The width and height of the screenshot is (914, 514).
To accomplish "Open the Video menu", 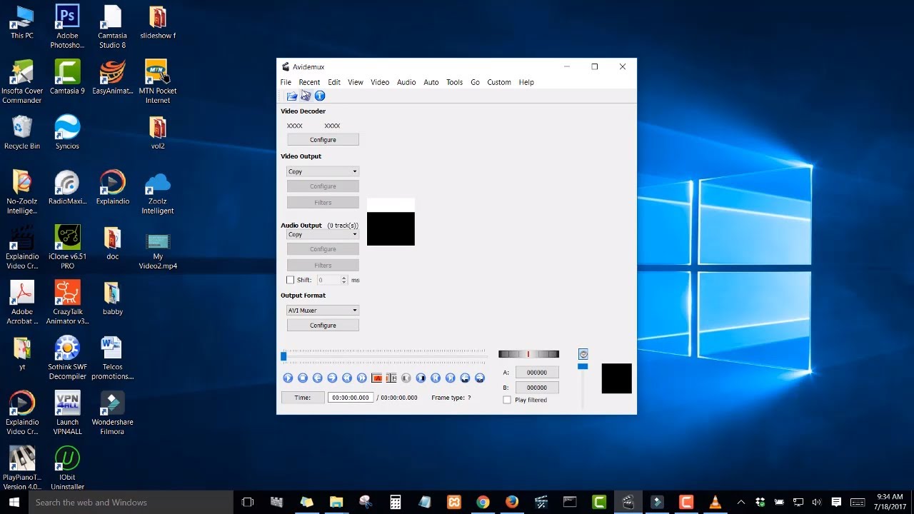I will pos(380,82).
